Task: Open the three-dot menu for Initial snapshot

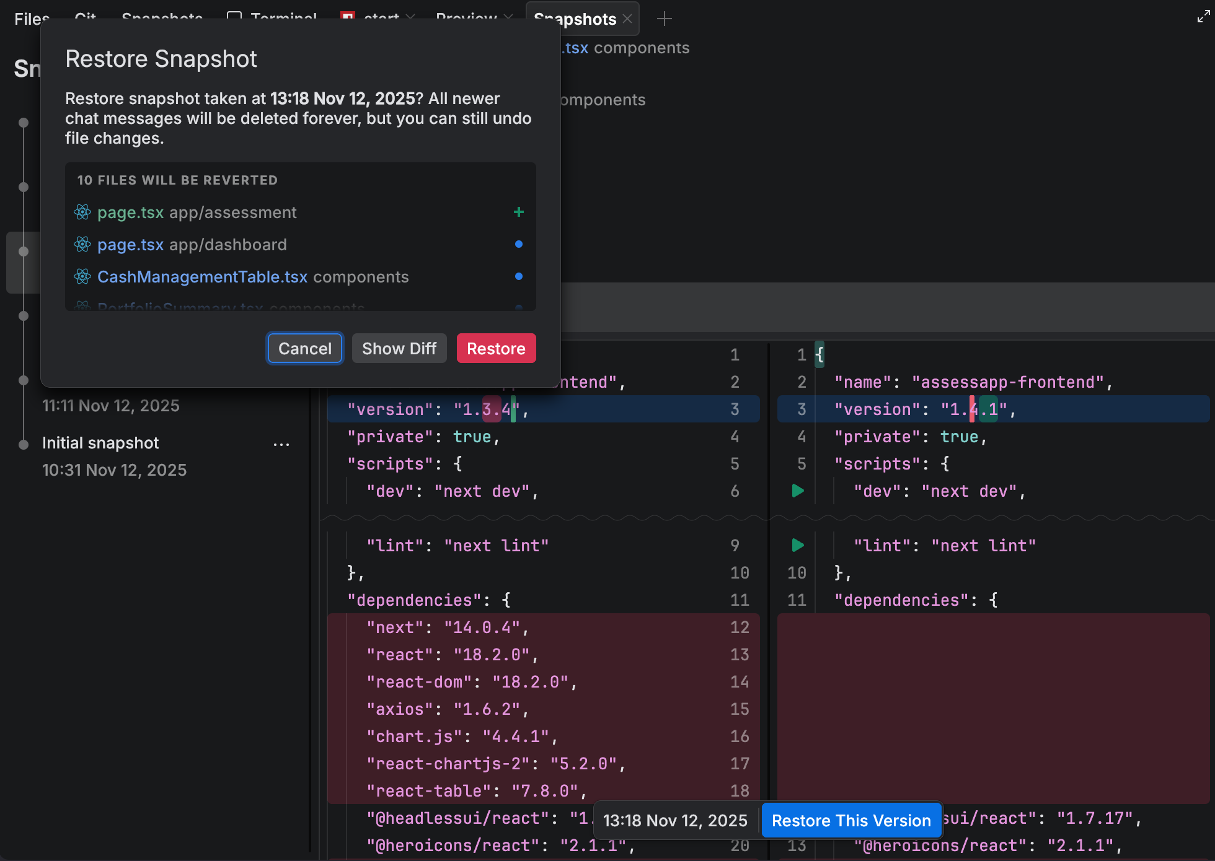Action: [281, 444]
